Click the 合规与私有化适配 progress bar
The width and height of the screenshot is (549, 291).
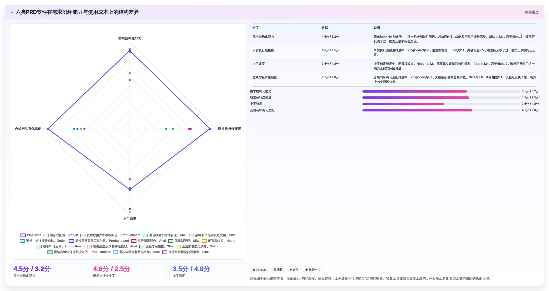pyautogui.click(x=441, y=110)
